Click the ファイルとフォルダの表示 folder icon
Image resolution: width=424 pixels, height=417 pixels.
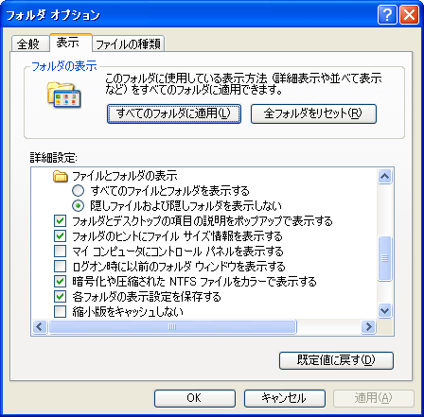click(x=61, y=176)
